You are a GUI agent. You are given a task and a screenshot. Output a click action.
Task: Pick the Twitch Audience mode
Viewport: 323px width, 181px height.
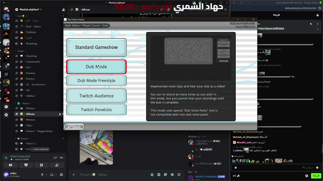click(96, 96)
